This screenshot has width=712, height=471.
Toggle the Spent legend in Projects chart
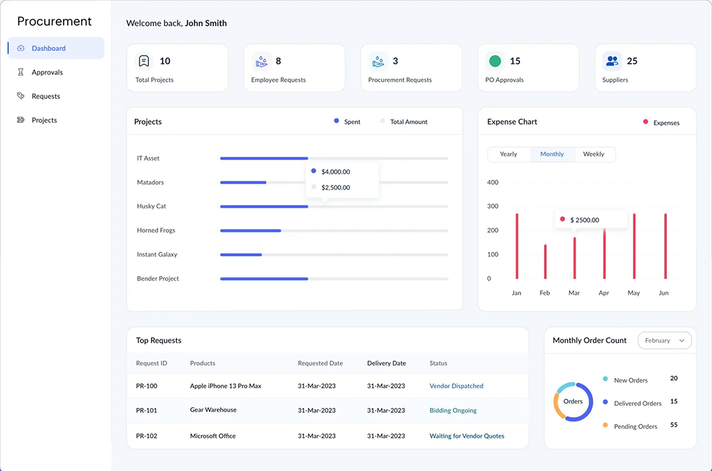[x=347, y=121]
